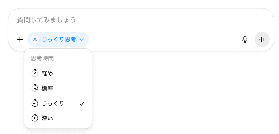Click the 思考時間 menu header label

pos(42,58)
